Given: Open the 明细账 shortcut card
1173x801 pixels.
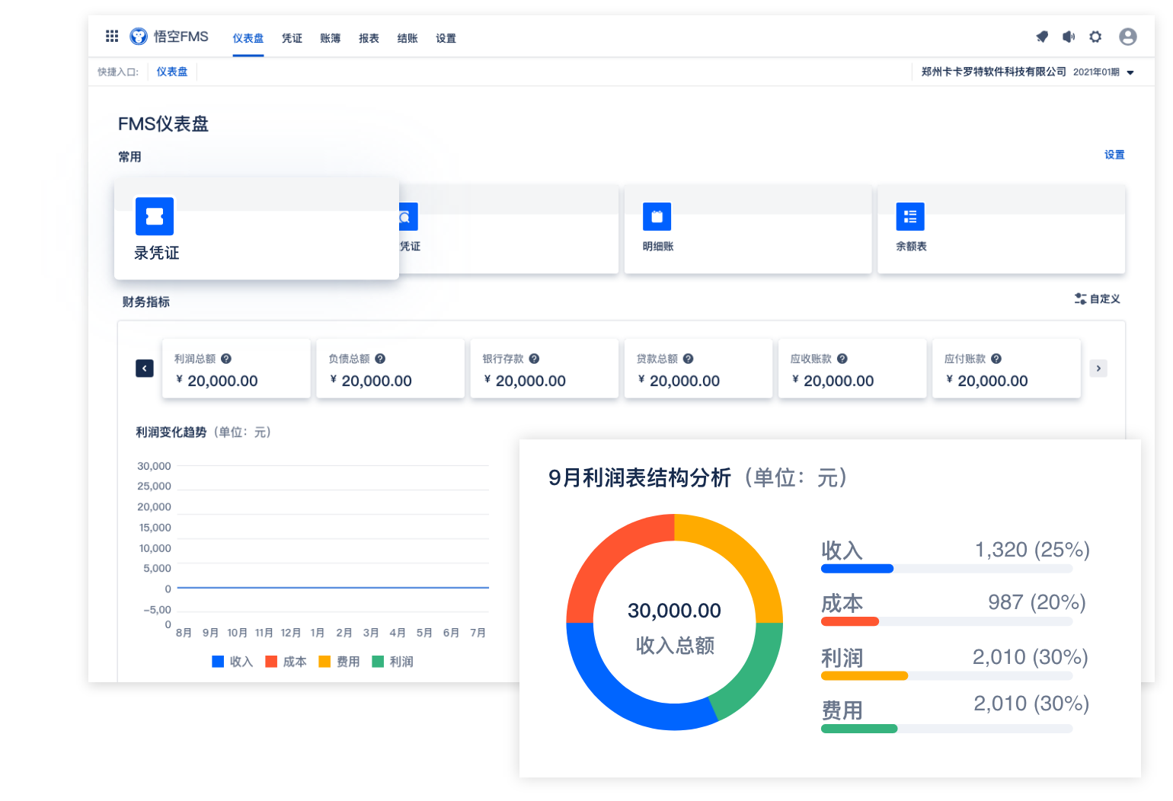Looking at the screenshot, I should pos(748,229).
